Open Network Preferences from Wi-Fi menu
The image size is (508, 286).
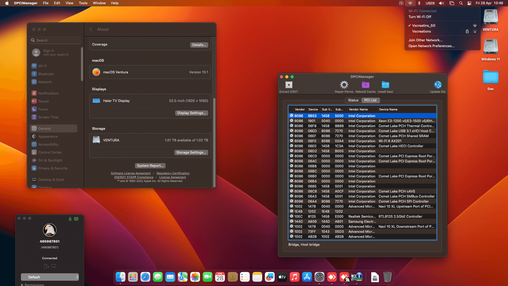click(442, 46)
